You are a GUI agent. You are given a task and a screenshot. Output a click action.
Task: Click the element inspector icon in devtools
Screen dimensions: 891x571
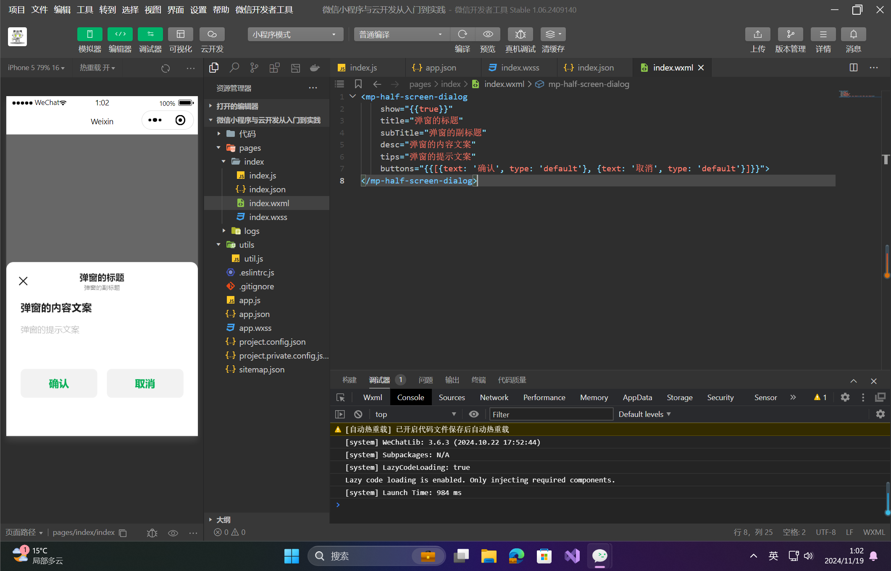coord(340,398)
